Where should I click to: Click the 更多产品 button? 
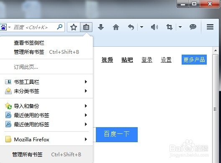click(194, 60)
